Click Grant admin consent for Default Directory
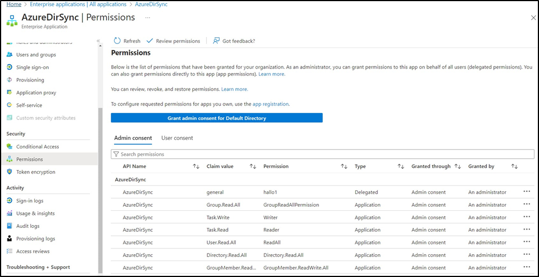The width and height of the screenshot is (539, 277). point(216,118)
